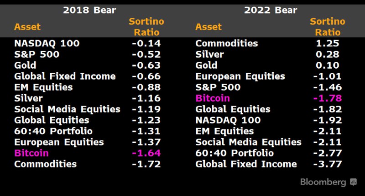Click the 2022 Sortino Ratio column header
This screenshot has width=365, height=196.
coord(328,27)
